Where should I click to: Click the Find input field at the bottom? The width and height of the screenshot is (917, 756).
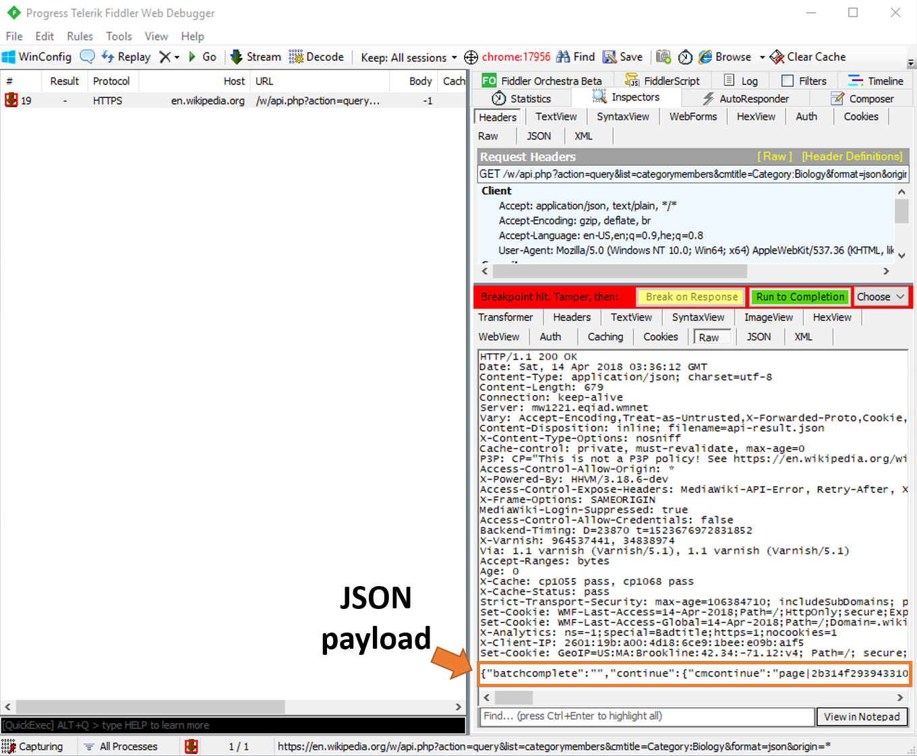tap(645, 716)
